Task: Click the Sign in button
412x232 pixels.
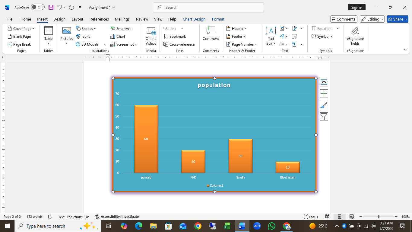Action: (x=357, y=7)
